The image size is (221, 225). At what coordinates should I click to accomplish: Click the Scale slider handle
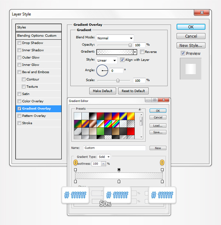[x=117, y=80]
